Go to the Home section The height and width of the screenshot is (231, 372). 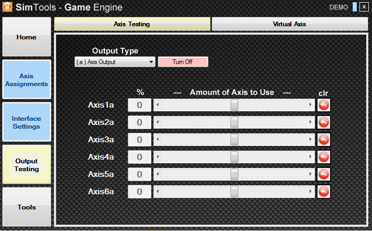[27, 37]
